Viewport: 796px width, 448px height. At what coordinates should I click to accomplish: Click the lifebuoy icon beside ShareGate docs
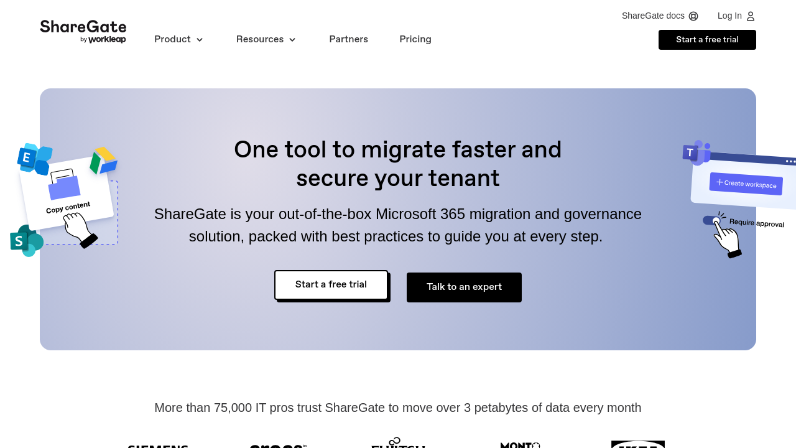tap(693, 16)
